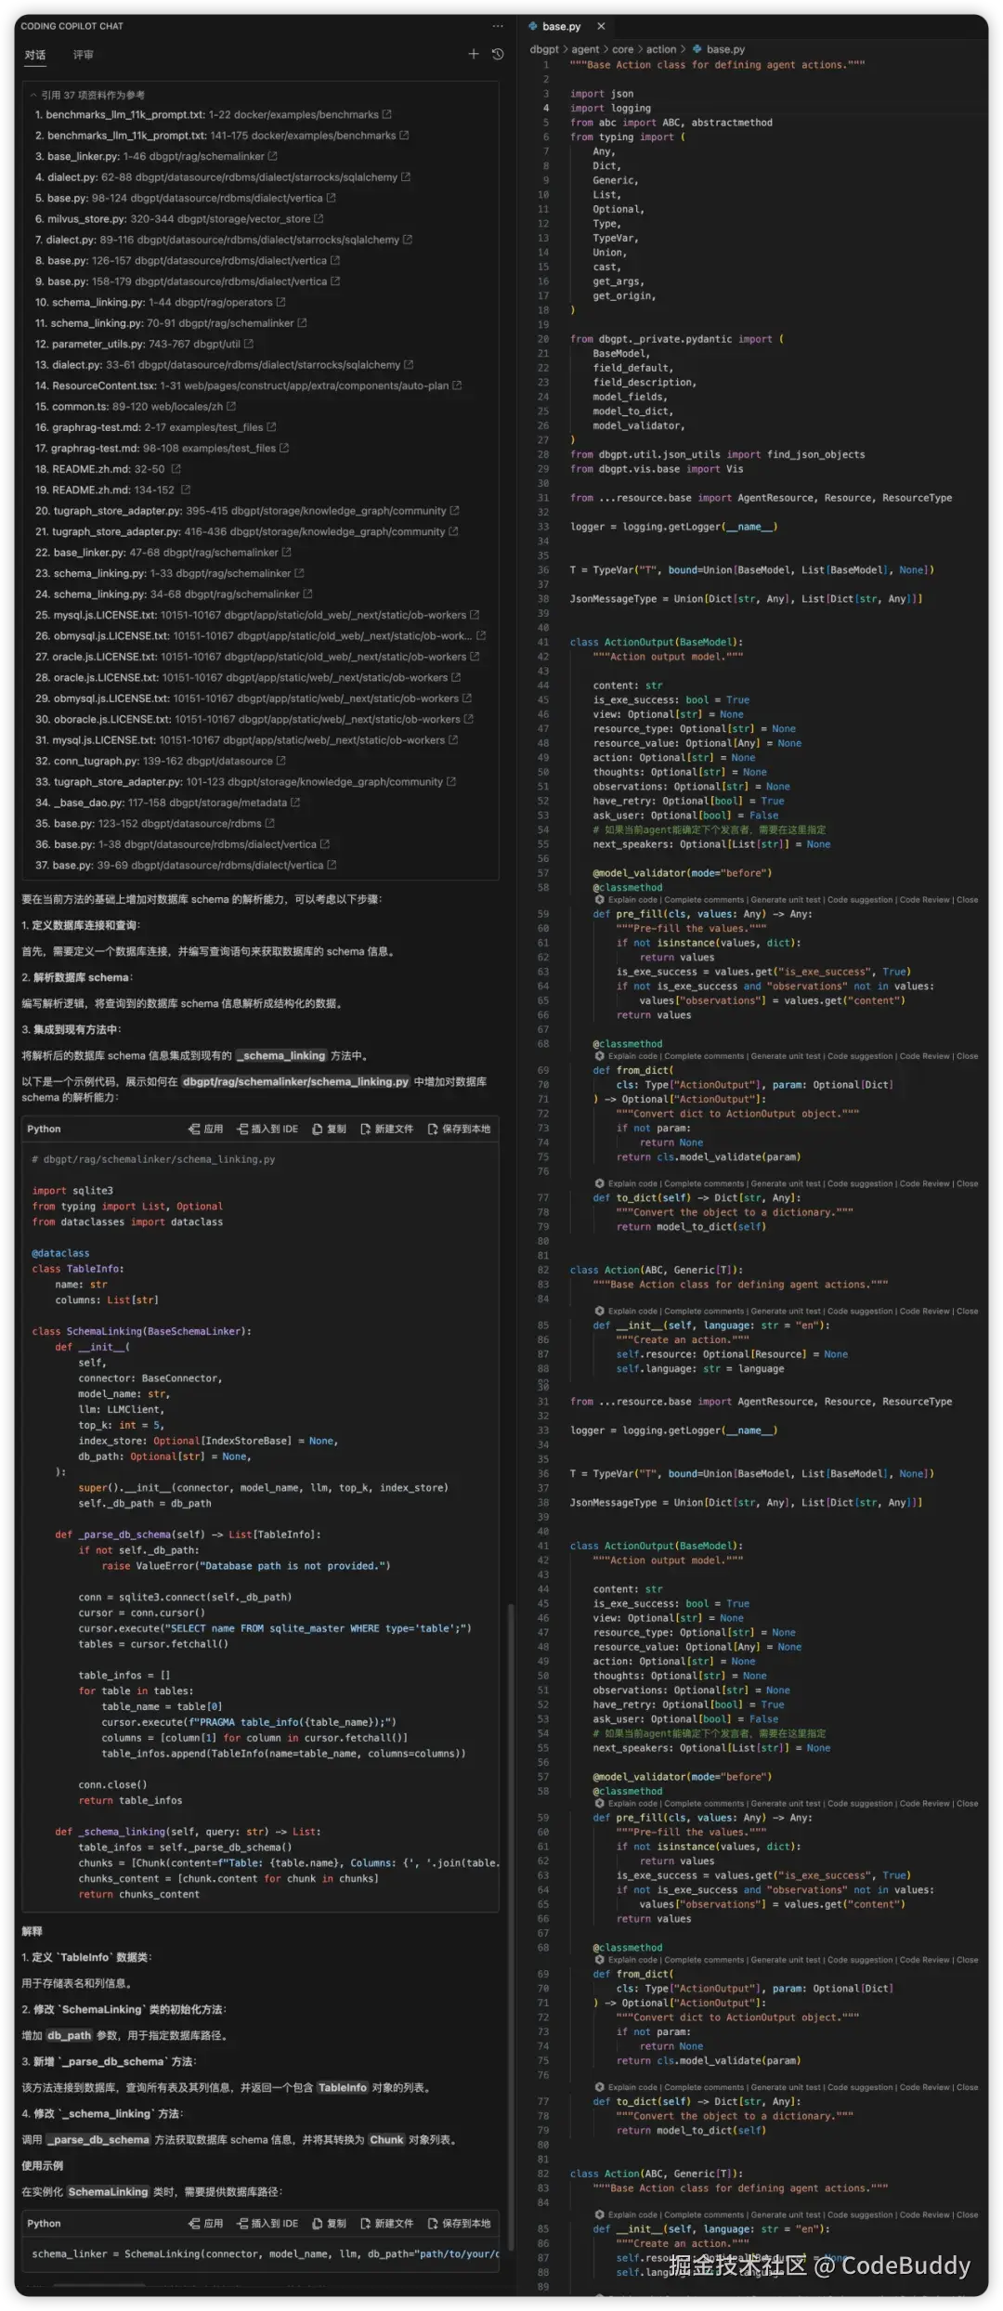The height and width of the screenshot is (2311, 1003).
Task: Click 插入到 IDE on the schema_linking.py code block
Action: [x=268, y=1129]
